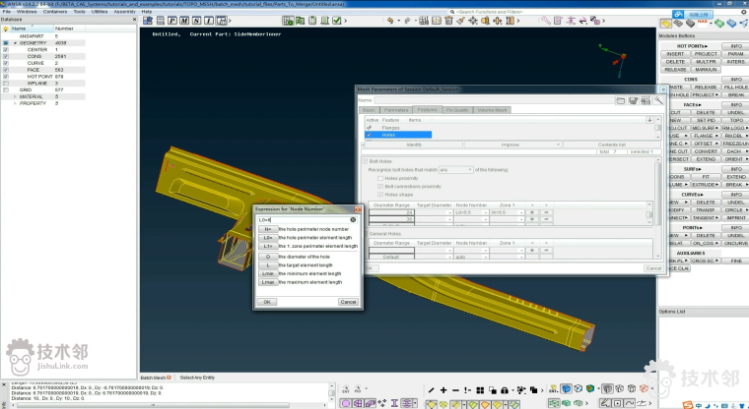Clear the expression input with the X icon
Viewport: 749px width, 409px height.
(353, 219)
